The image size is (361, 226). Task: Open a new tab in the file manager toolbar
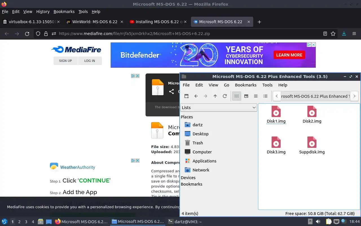click(x=186, y=96)
